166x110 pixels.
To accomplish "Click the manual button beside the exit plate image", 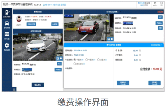I will (159, 23).
